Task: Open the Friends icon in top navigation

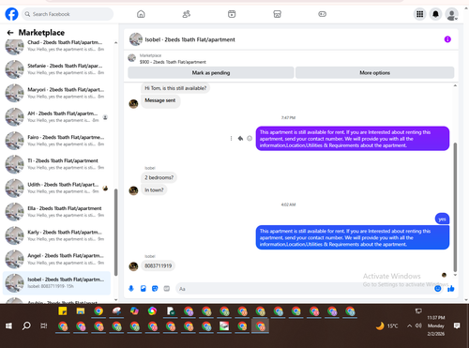Action: coord(187,14)
